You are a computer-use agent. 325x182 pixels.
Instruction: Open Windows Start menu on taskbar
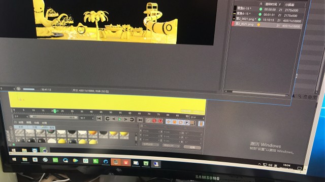(x=14, y=159)
